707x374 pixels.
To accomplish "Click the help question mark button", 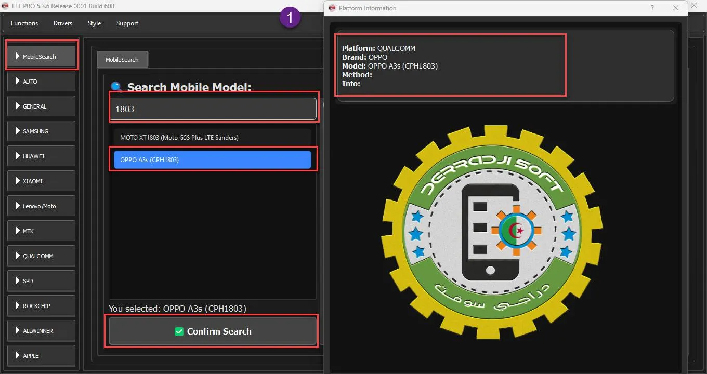I will pyautogui.click(x=652, y=8).
